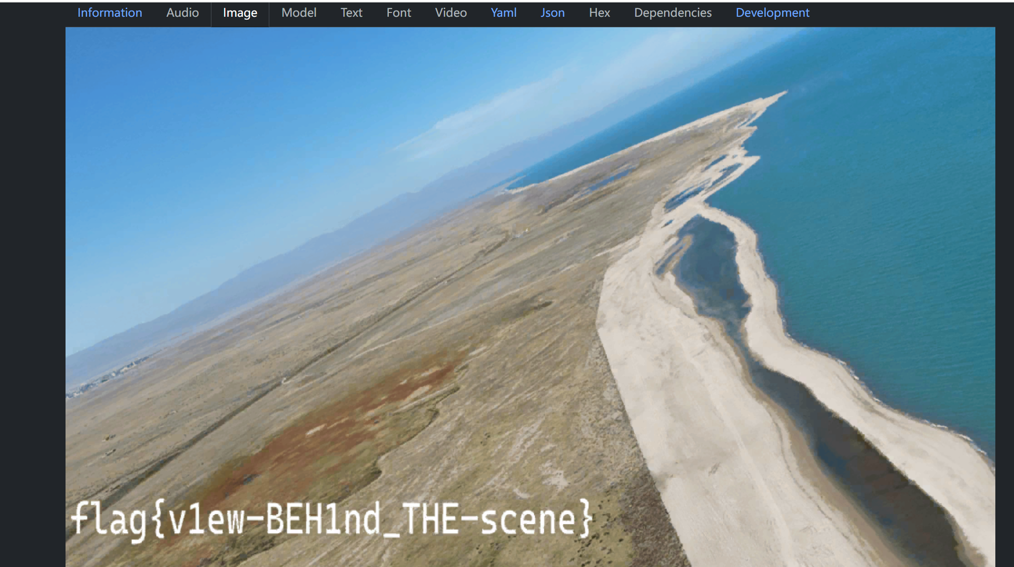
Task: View the Yaml tab
Action: click(503, 13)
